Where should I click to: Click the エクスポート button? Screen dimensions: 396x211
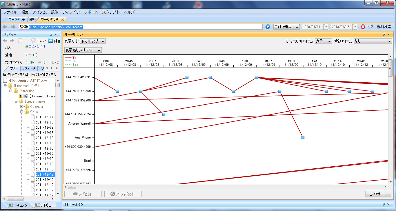[x=379, y=194]
